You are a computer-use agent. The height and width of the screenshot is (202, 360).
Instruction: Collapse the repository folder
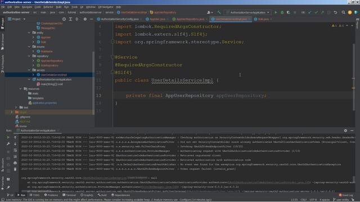pos(29,56)
